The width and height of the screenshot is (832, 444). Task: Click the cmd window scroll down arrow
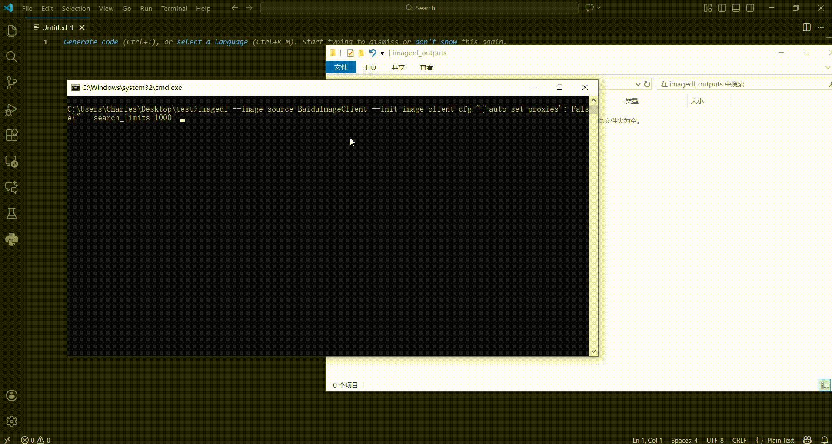point(593,351)
